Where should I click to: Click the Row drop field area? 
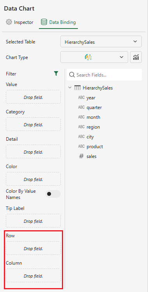point(33,248)
